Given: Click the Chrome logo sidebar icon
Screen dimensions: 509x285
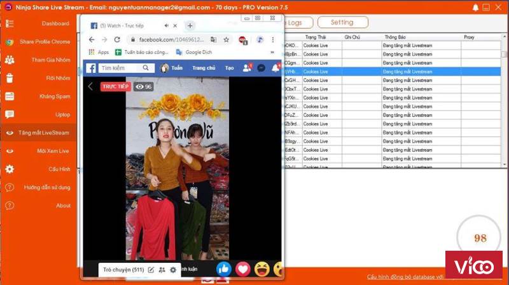Looking at the screenshot, I should pos(10,42).
